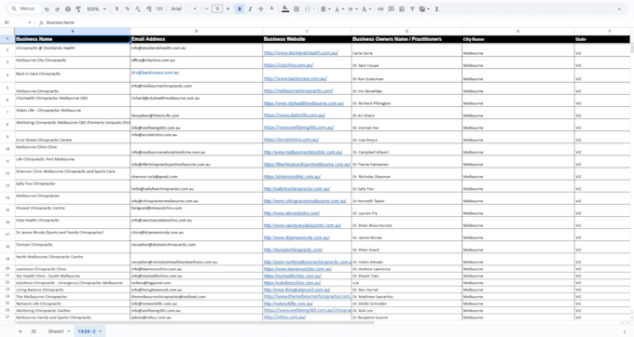634x337 pixels.
Task: Click the Undo icon in toolbar
Action: 47,9
